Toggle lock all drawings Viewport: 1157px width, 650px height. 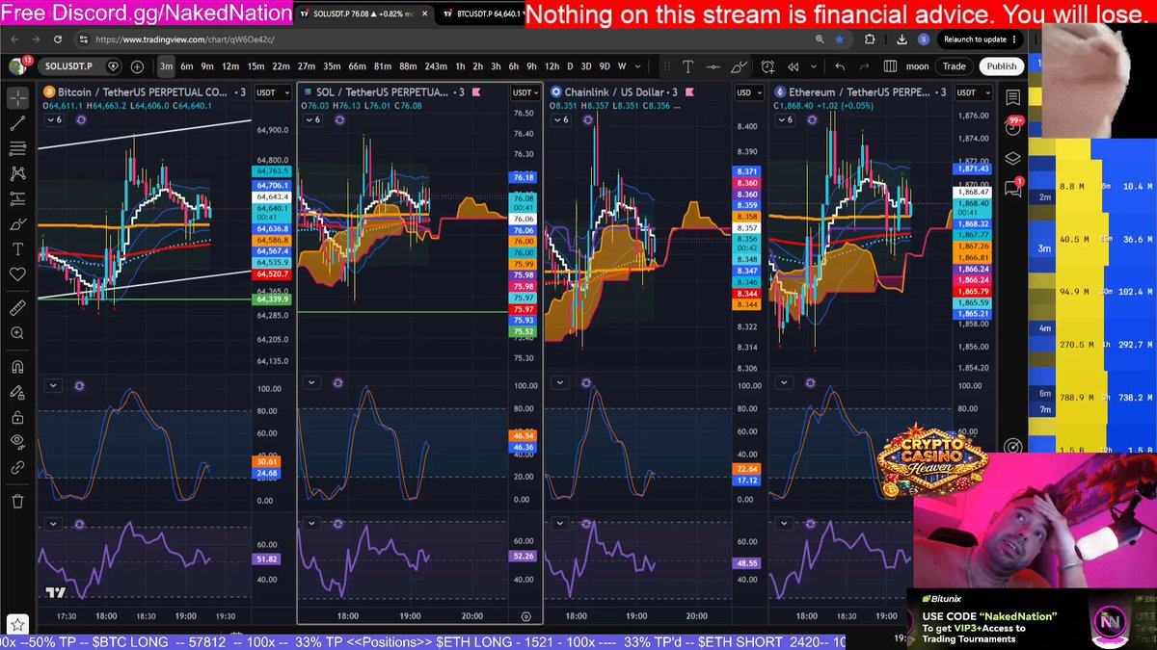tap(17, 417)
